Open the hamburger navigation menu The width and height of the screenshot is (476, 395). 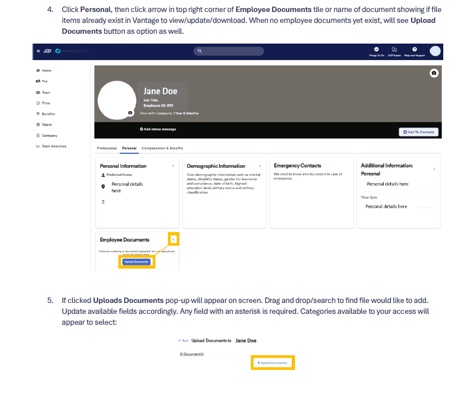[38, 51]
